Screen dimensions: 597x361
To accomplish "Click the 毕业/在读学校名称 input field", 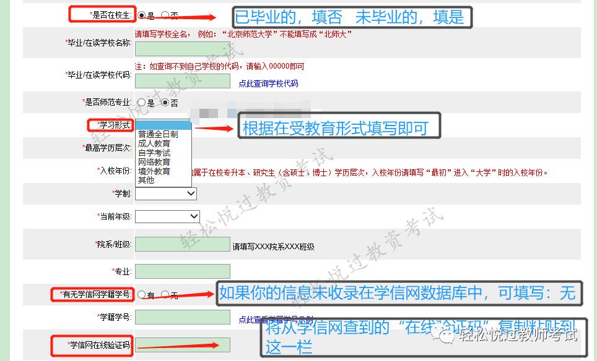I will pyautogui.click(x=183, y=49).
